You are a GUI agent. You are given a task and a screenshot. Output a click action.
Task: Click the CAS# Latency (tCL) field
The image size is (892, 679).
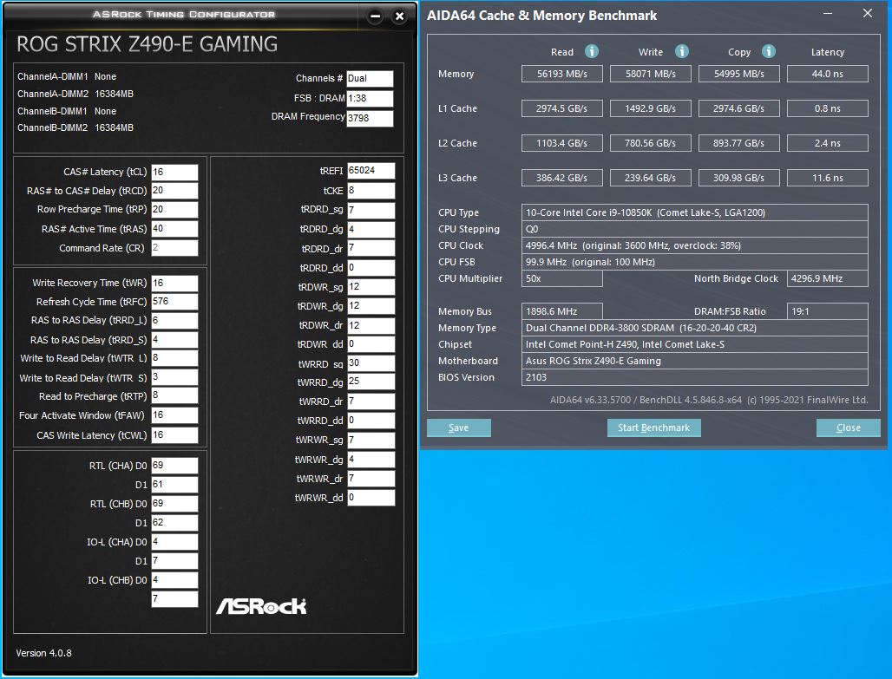click(174, 172)
